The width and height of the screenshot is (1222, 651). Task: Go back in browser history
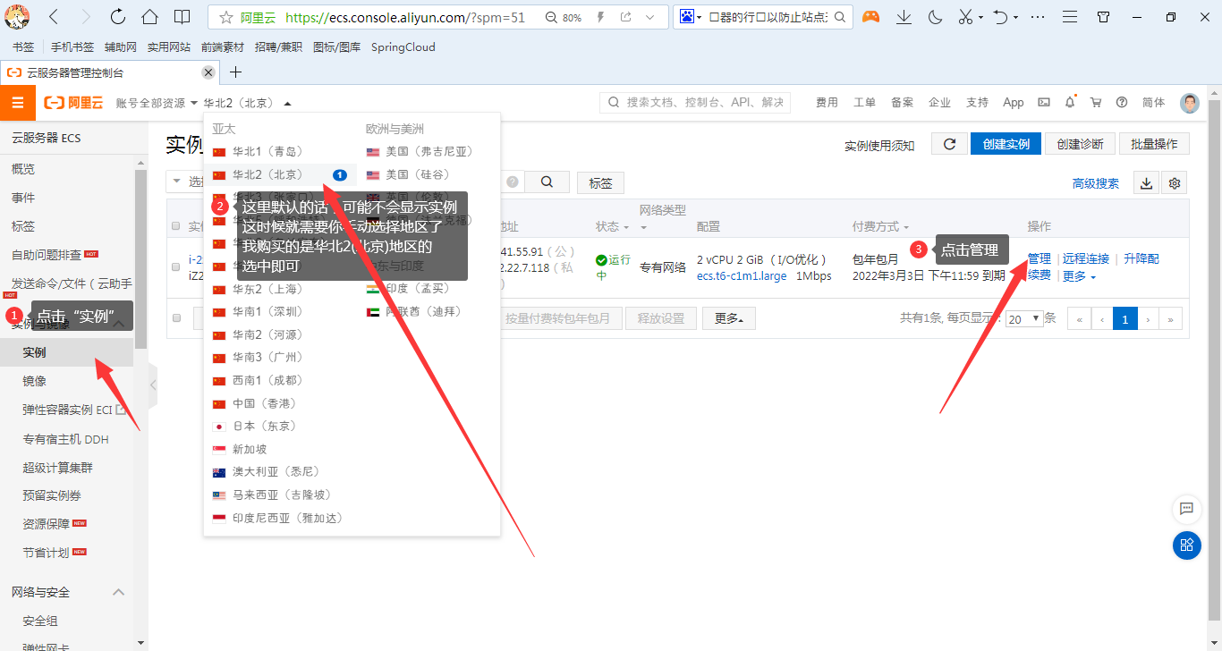54,17
